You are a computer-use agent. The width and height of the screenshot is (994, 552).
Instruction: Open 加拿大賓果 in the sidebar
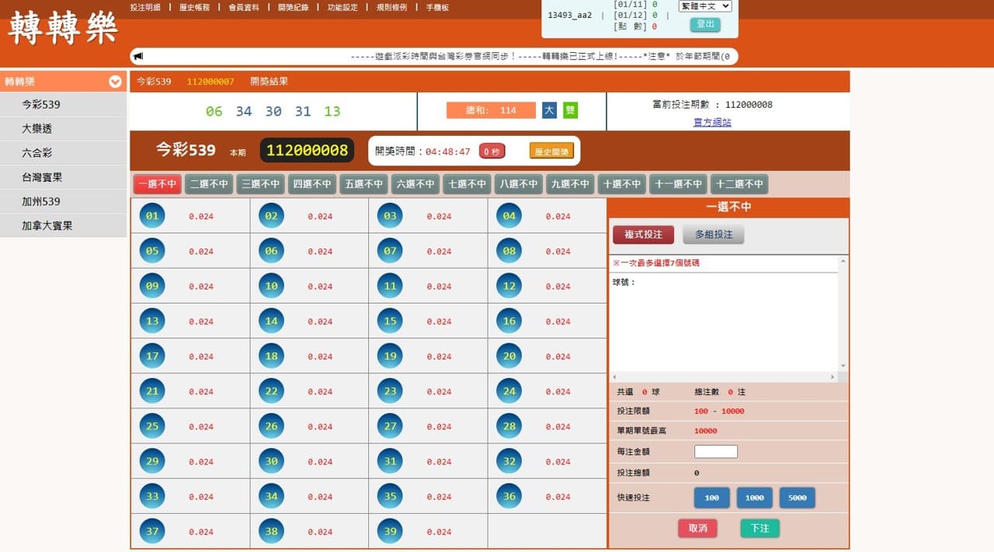pyautogui.click(x=63, y=226)
